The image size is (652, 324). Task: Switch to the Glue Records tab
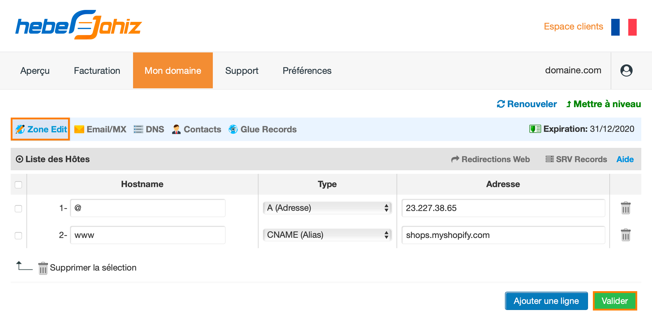coord(263,129)
